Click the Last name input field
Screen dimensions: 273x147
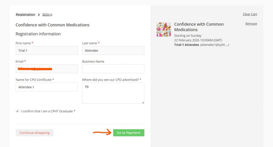[113, 51]
